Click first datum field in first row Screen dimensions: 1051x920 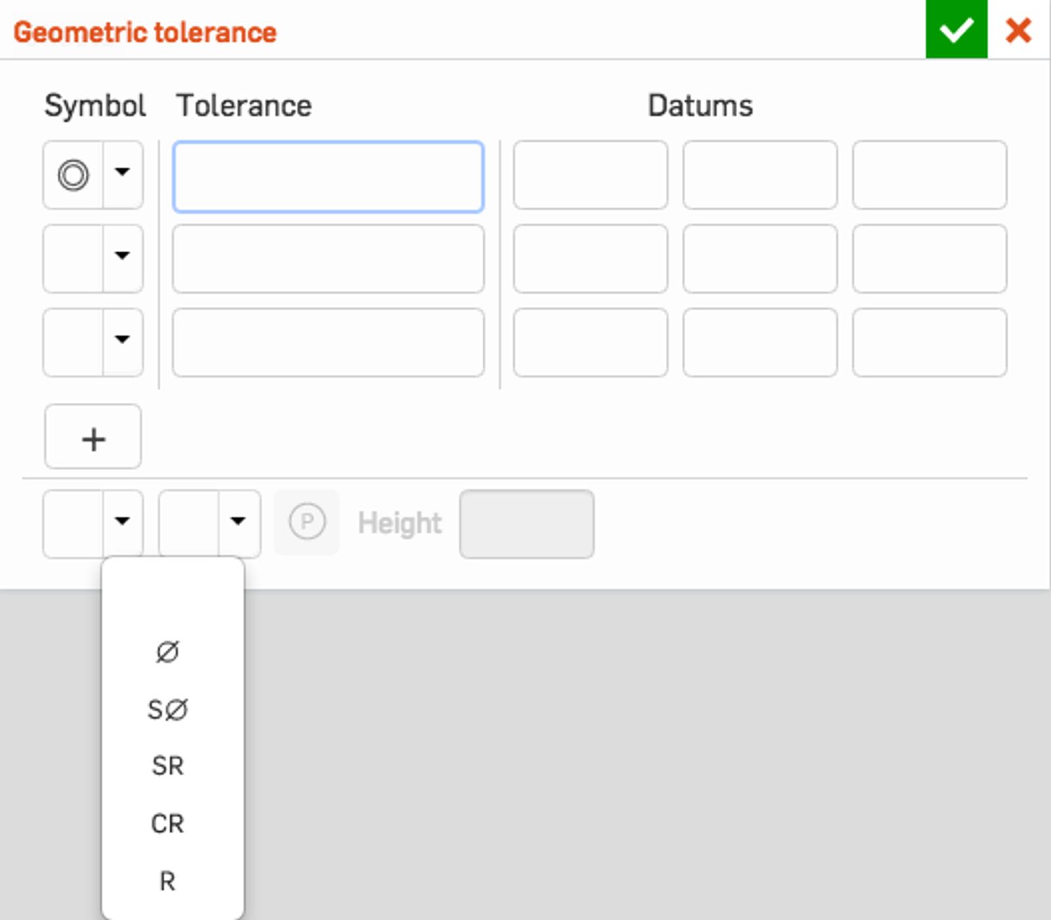(590, 175)
